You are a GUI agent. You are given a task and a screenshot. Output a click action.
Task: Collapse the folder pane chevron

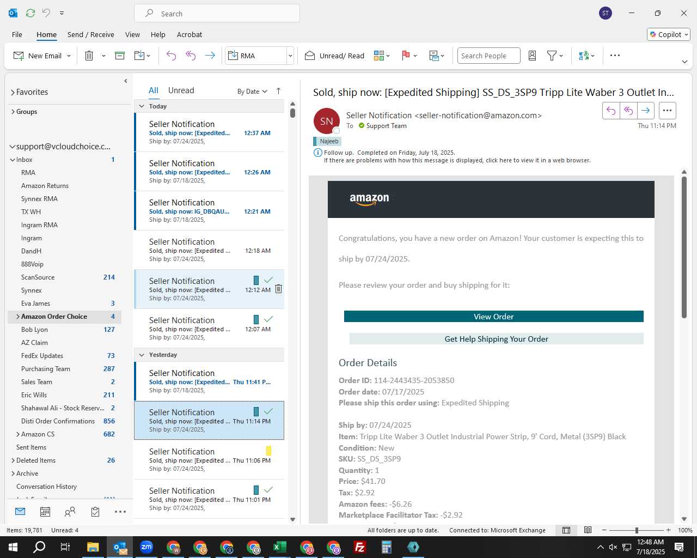(126, 81)
